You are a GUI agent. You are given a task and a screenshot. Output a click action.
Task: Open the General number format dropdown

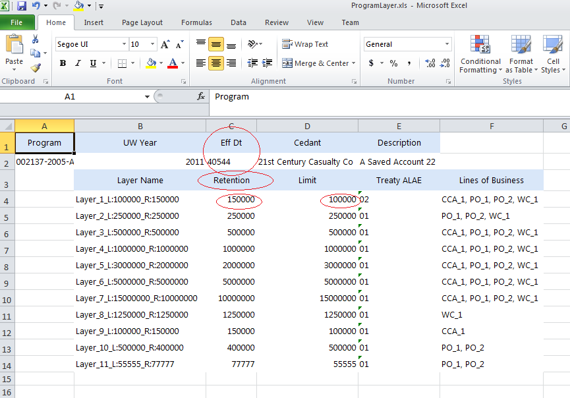click(447, 44)
